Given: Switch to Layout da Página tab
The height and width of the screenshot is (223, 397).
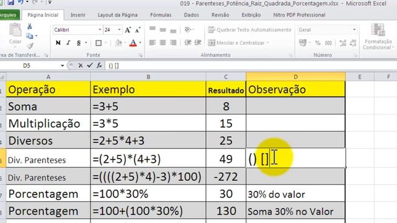Looking at the screenshot, I should point(118,15).
